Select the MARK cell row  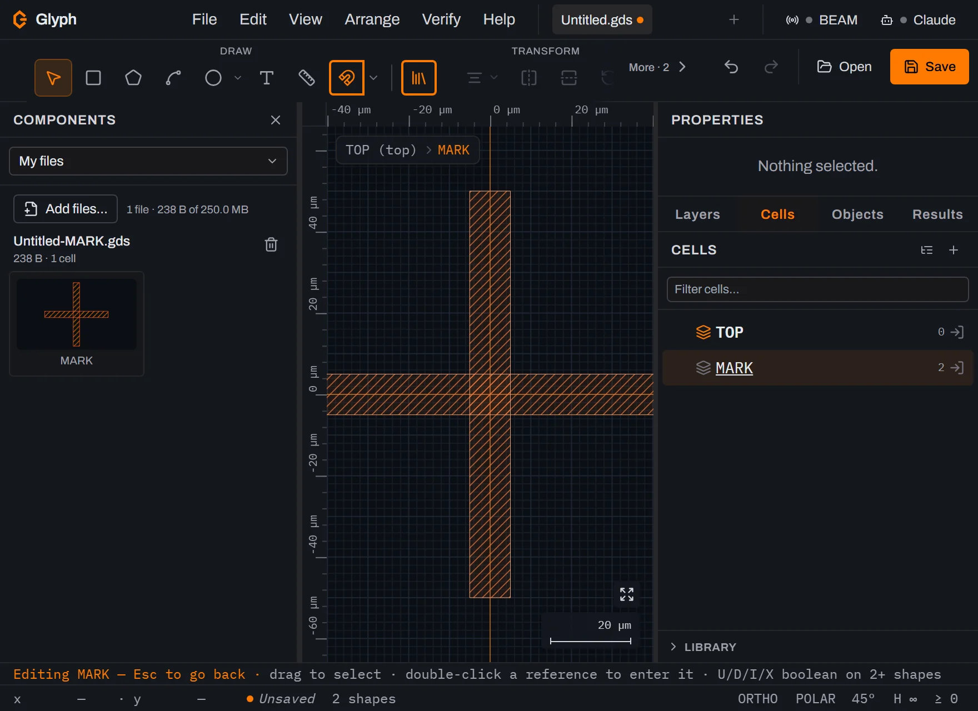pos(817,368)
